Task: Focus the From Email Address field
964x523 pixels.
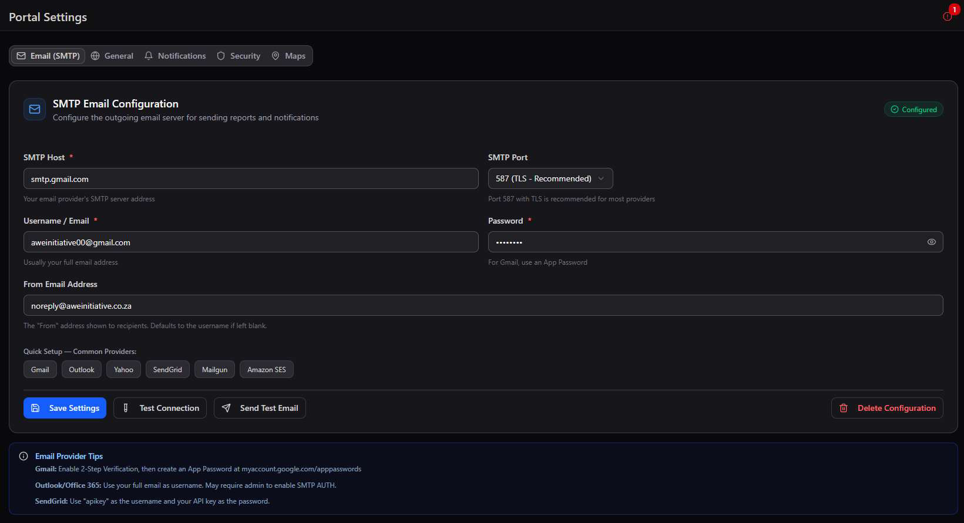Action: click(x=483, y=305)
